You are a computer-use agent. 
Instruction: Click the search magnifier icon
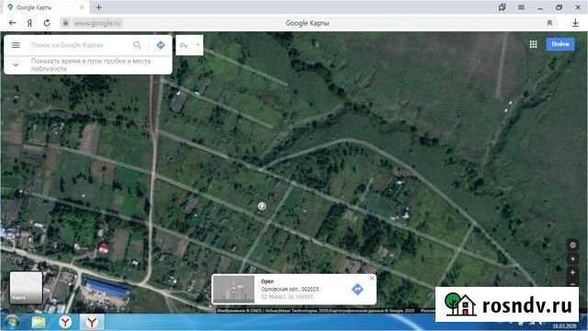(137, 45)
